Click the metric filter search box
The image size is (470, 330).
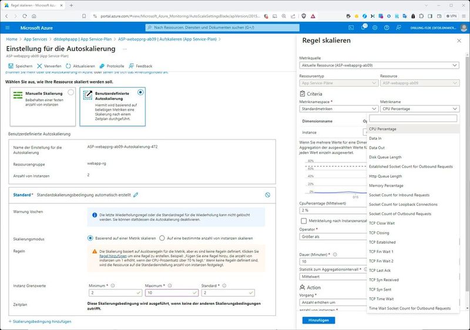coord(413,118)
